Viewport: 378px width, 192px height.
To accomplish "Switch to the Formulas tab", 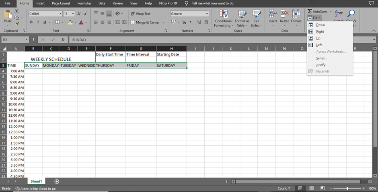I will 84,3.
